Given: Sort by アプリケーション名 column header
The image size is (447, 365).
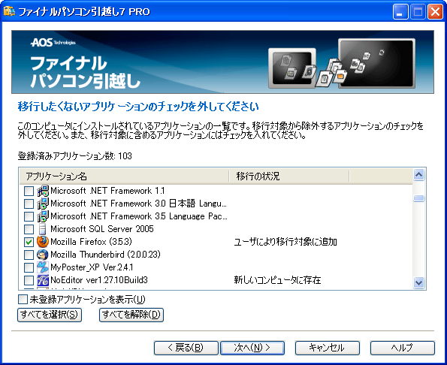Looking at the screenshot, I should (124, 176).
